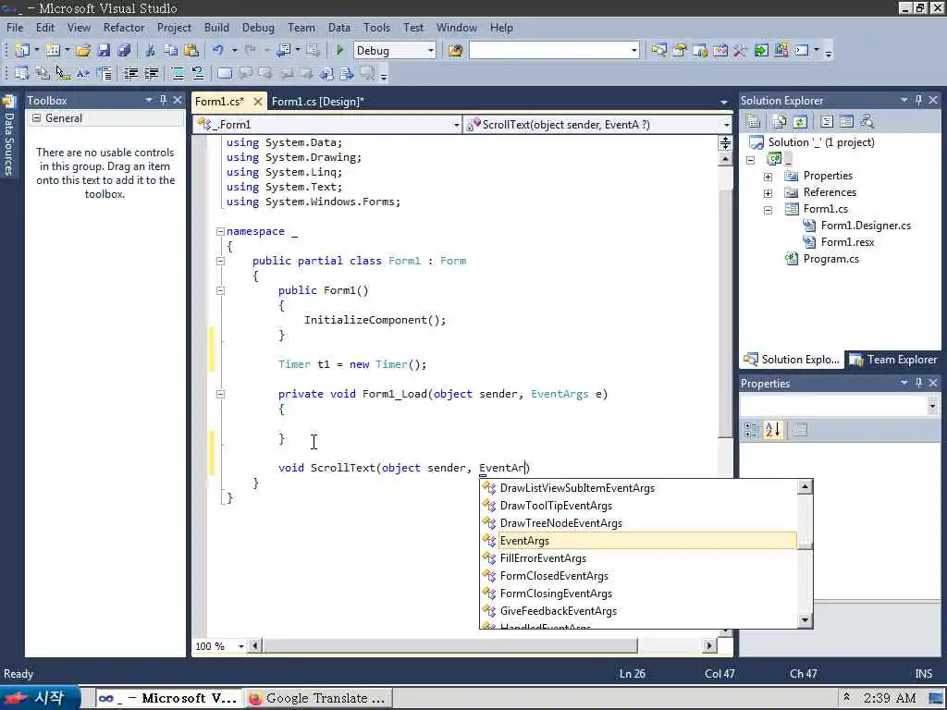Open the _.Form1 class navigation dropdown
Viewport: 947px width, 710px height.
pos(457,125)
